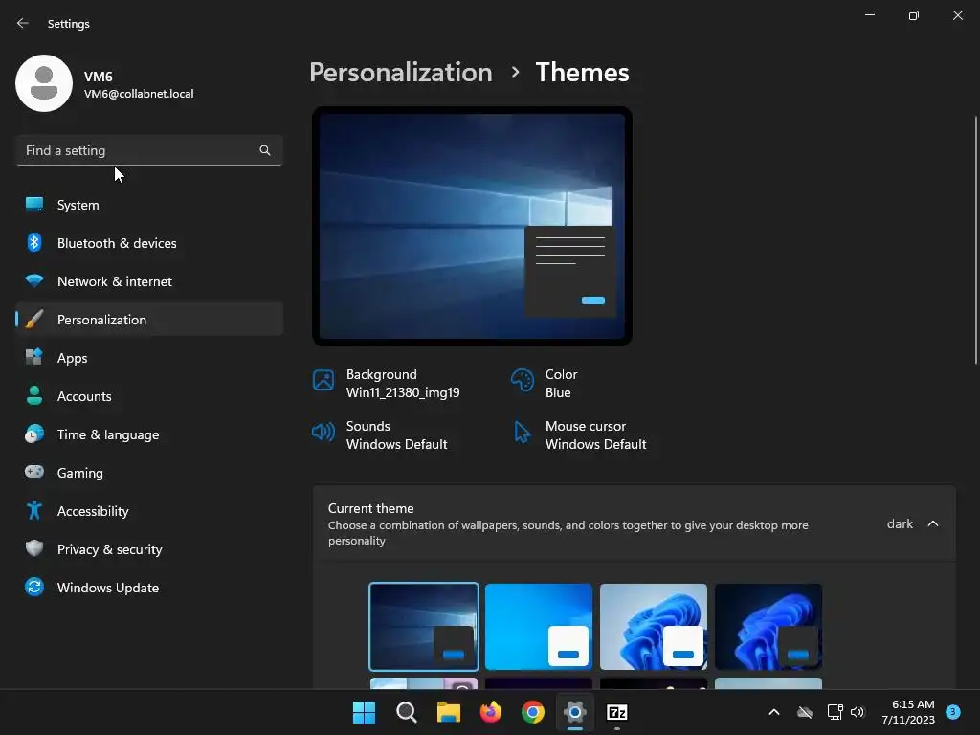The height and width of the screenshot is (735, 980).
Task: Click the OneDrive cloud tray icon
Action: [x=805, y=712]
